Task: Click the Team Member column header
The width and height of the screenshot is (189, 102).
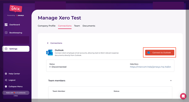Action: click(x=59, y=91)
